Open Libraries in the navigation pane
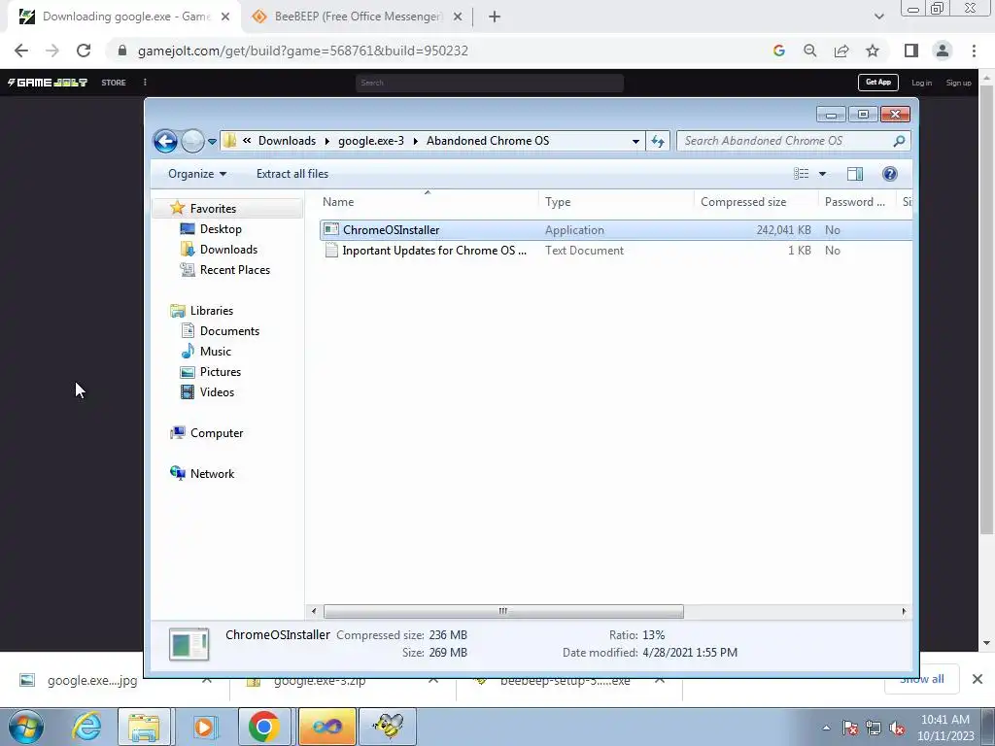995x746 pixels. tap(211, 311)
